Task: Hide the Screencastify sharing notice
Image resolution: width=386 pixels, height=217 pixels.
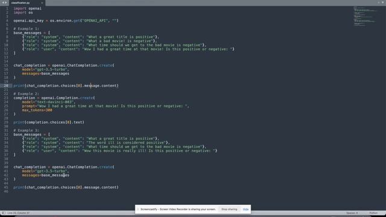Action: [x=245, y=209]
